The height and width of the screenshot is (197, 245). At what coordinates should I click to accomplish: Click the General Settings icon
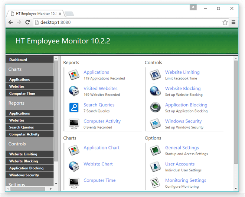coord(155,150)
